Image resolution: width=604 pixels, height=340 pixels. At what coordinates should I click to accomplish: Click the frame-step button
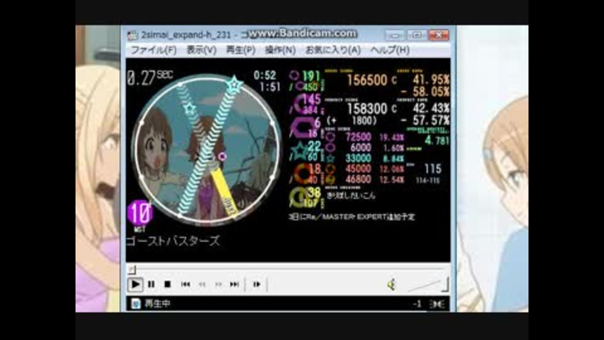click(x=257, y=285)
